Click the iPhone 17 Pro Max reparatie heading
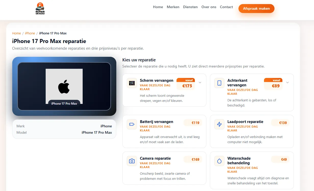This screenshot has width=314, height=191. click(x=49, y=41)
